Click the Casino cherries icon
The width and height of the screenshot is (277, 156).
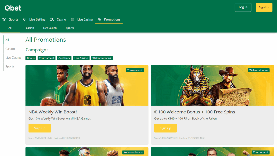point(52,19)
